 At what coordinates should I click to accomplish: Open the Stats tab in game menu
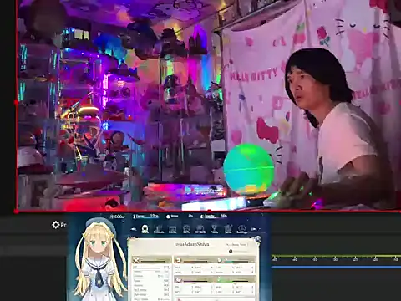pyautogui.click(x=145, y=229)
